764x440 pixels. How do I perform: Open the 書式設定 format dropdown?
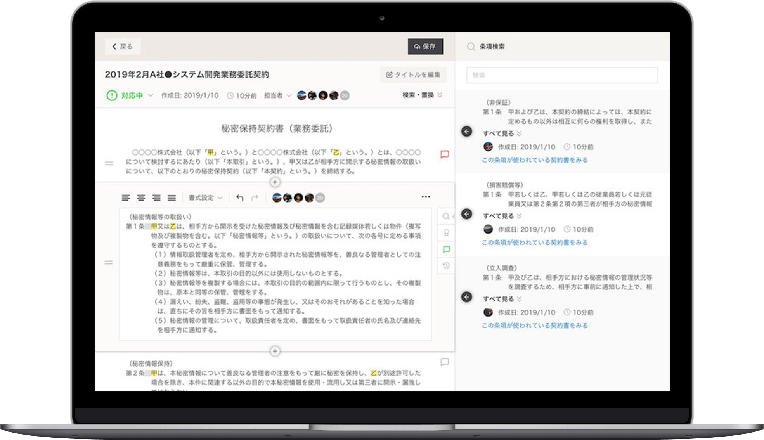(x=205, y=198)
